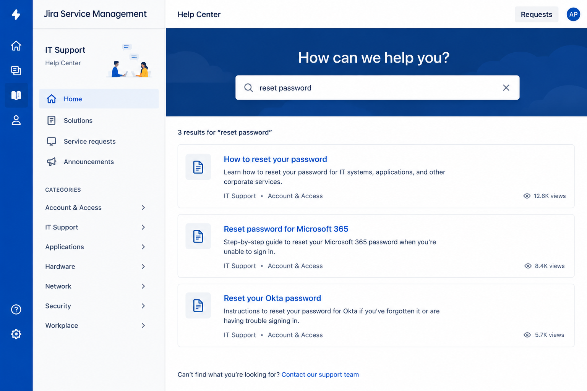587x391 pixels.
Task: Open the settings gear icon
Action: coord(16,334)
